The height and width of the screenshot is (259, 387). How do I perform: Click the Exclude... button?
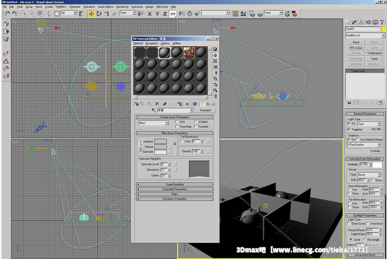(x=375, y=151)
